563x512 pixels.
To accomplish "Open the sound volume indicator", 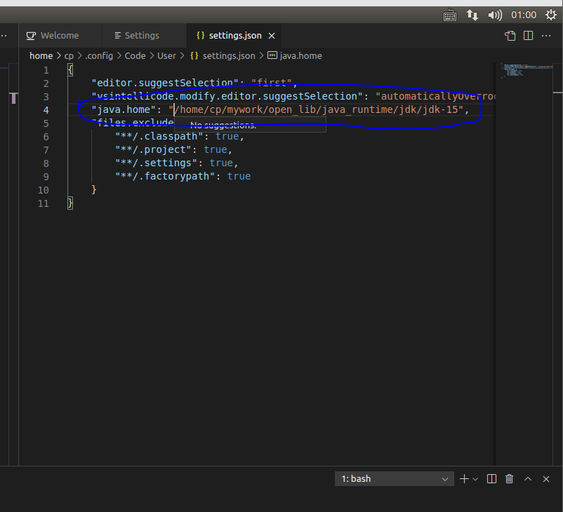I will tap(495, 15).
